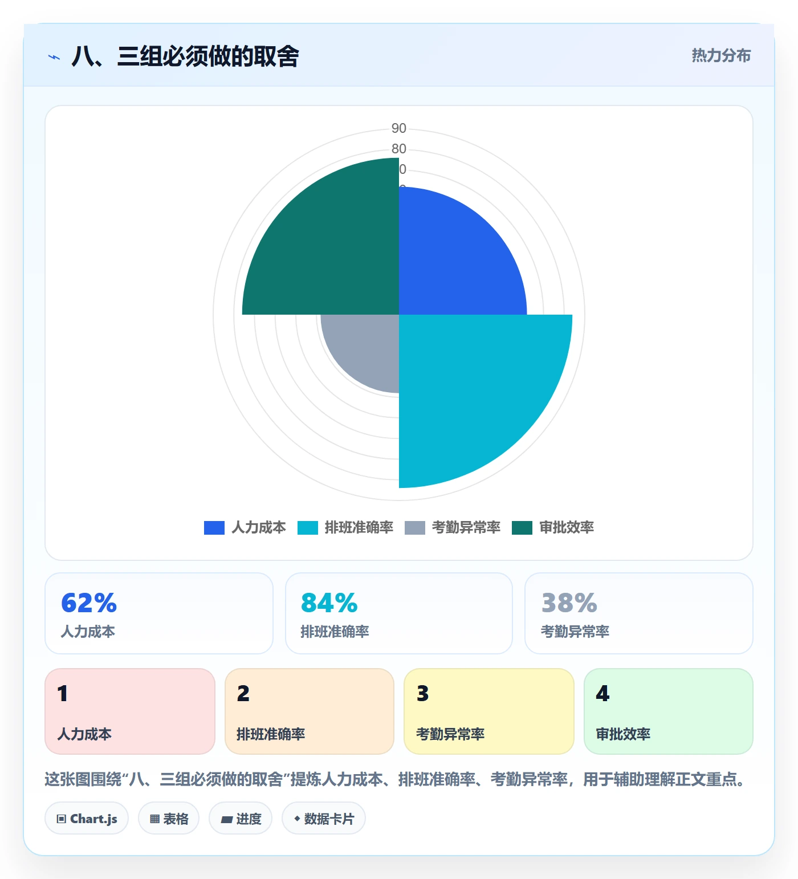Click the 考勤异常率 legend label text
Viewport: 798px width, 879px height.
click(x=466, y=528)
